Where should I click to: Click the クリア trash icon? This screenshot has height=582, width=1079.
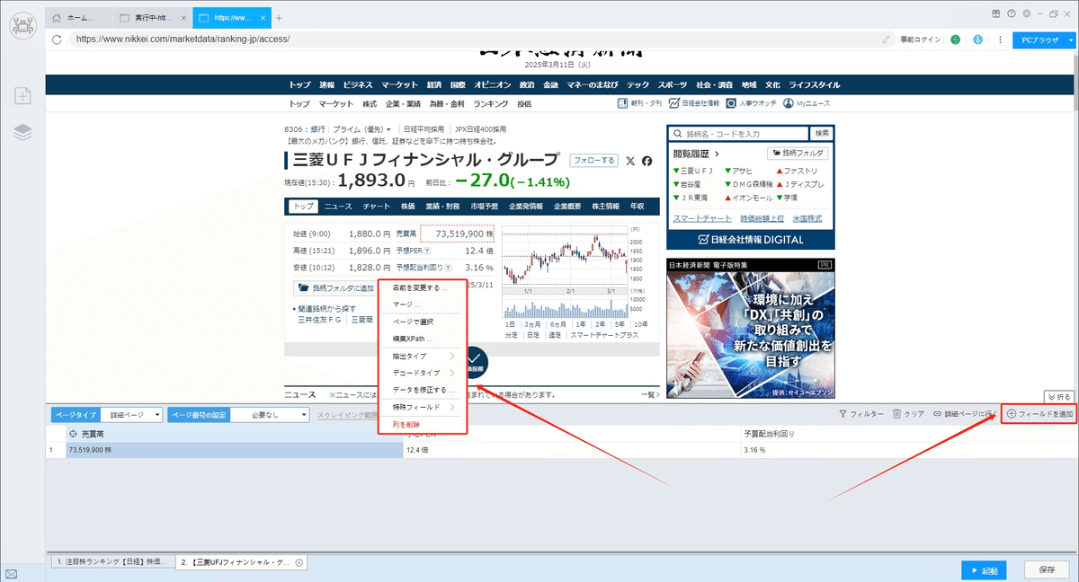tap(896, 414)
